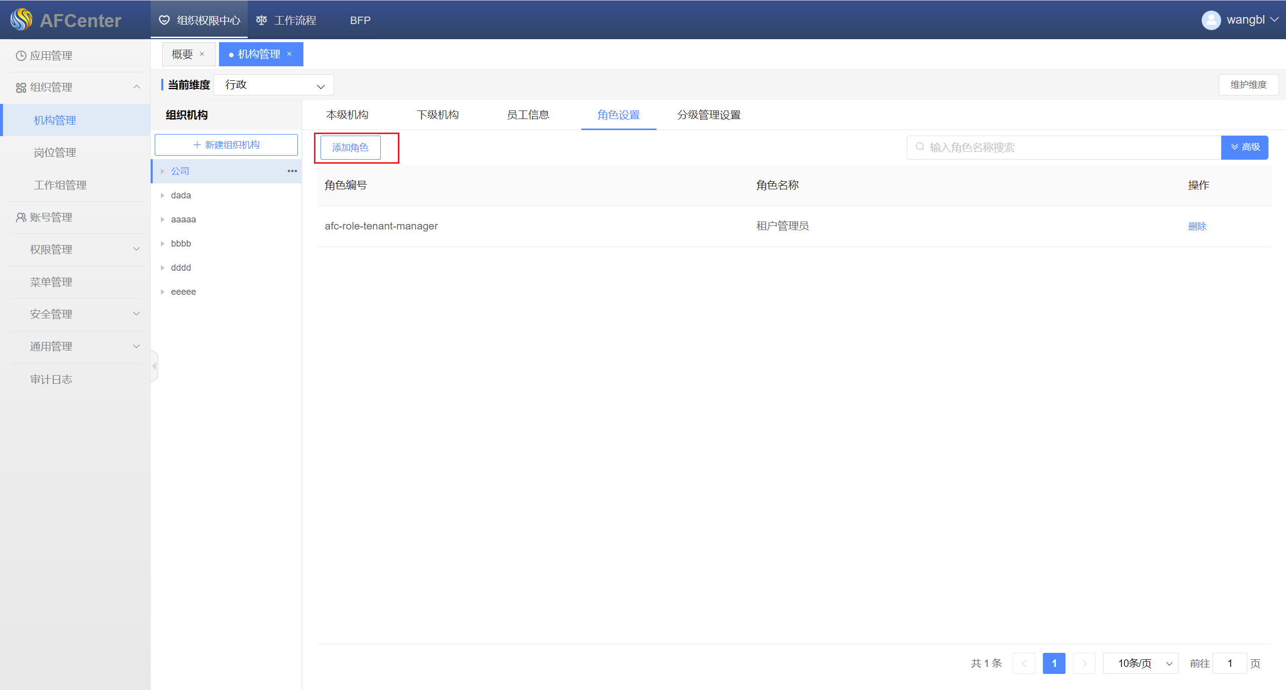Expand the dada tree node arrow
The width and height of the screenshot is (1286, 690).
click(162, 195)
